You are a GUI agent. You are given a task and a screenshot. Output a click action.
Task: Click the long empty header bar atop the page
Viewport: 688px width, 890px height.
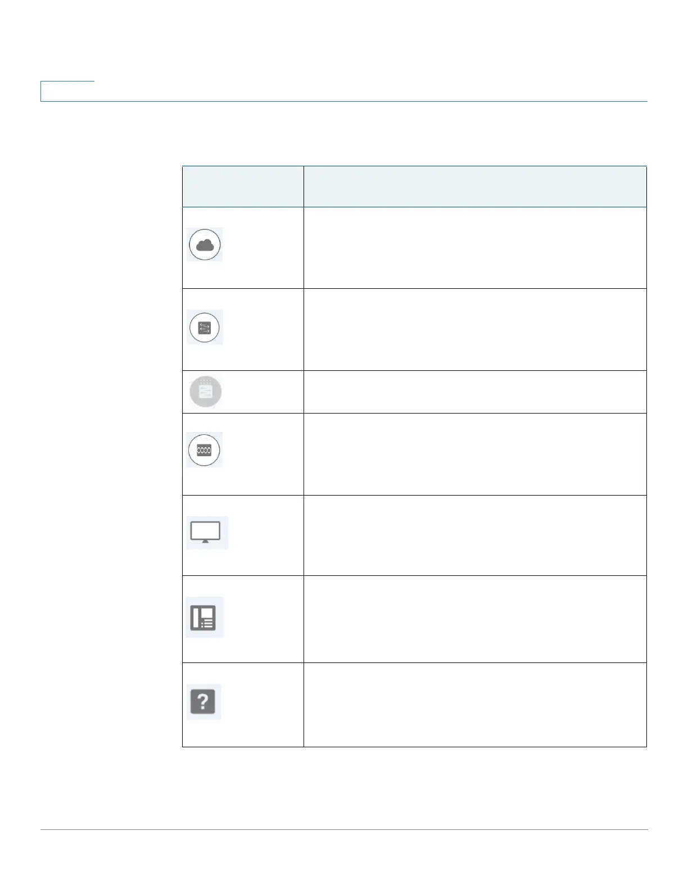pyautogui.click(x=344, y=92)
